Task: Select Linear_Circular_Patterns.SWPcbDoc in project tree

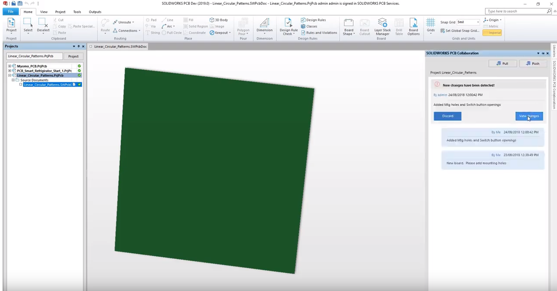Action: pos(47,85)
